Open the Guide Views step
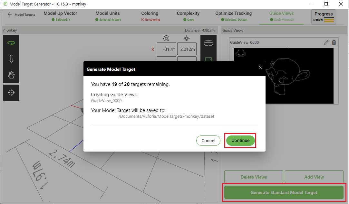 click(282, 16)
